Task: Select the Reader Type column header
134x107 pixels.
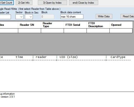Action: click(x=52, y=25)
